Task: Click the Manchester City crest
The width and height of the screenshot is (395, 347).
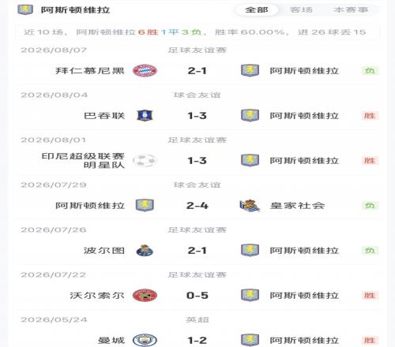Action: tap(145, 340)
